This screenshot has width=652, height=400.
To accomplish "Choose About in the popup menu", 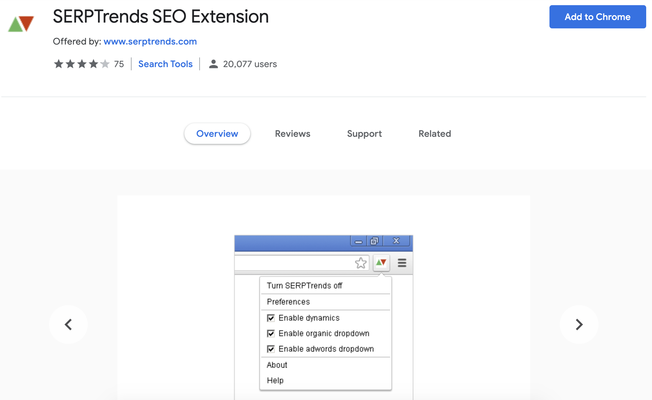I will pyautogui.click(x=277, y=365).
